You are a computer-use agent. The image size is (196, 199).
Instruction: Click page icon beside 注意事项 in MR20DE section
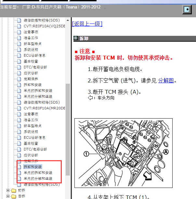pyautogui.click(x=19, y=114)
